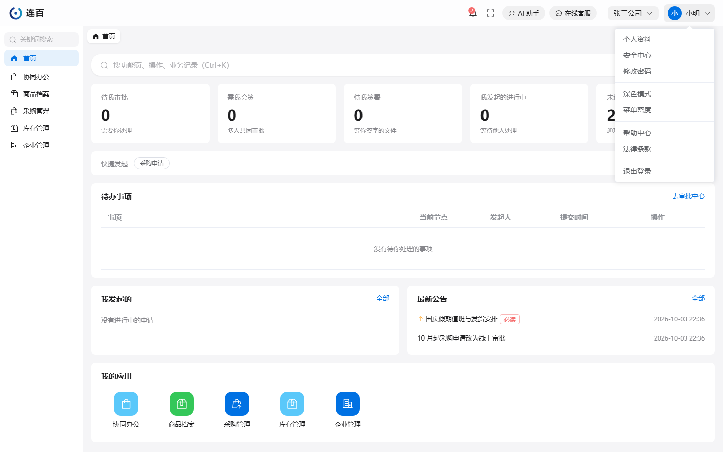Screen dimensions: 723x452
Task: Switch to the 首页 page tab
Action: [x=104, y=36]
